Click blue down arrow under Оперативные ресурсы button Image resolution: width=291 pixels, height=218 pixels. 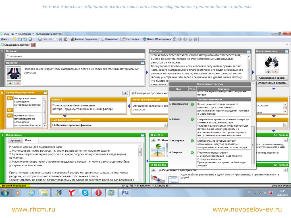[x=274, y=89]
